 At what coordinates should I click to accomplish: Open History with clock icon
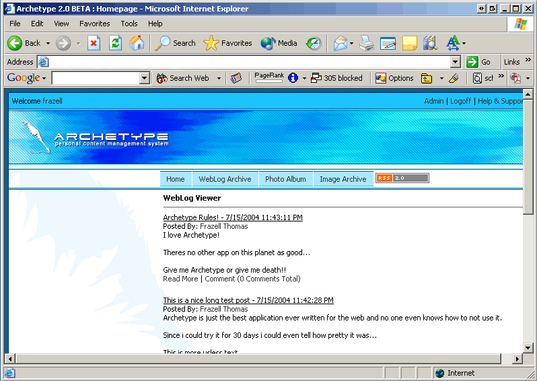[x=314, y=43]
